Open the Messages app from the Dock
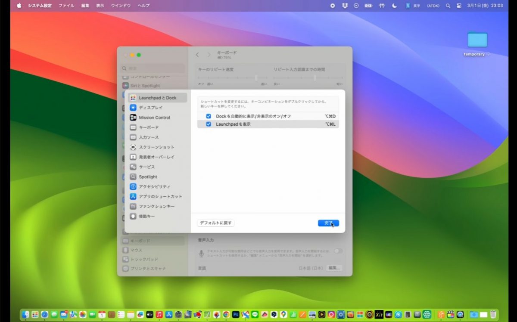517x322 pixels. point(54,315)
